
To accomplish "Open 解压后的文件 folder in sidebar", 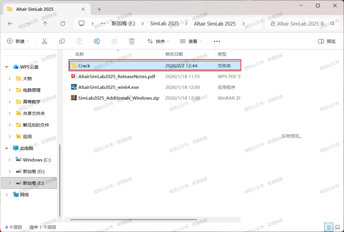I will pos(36,125).
